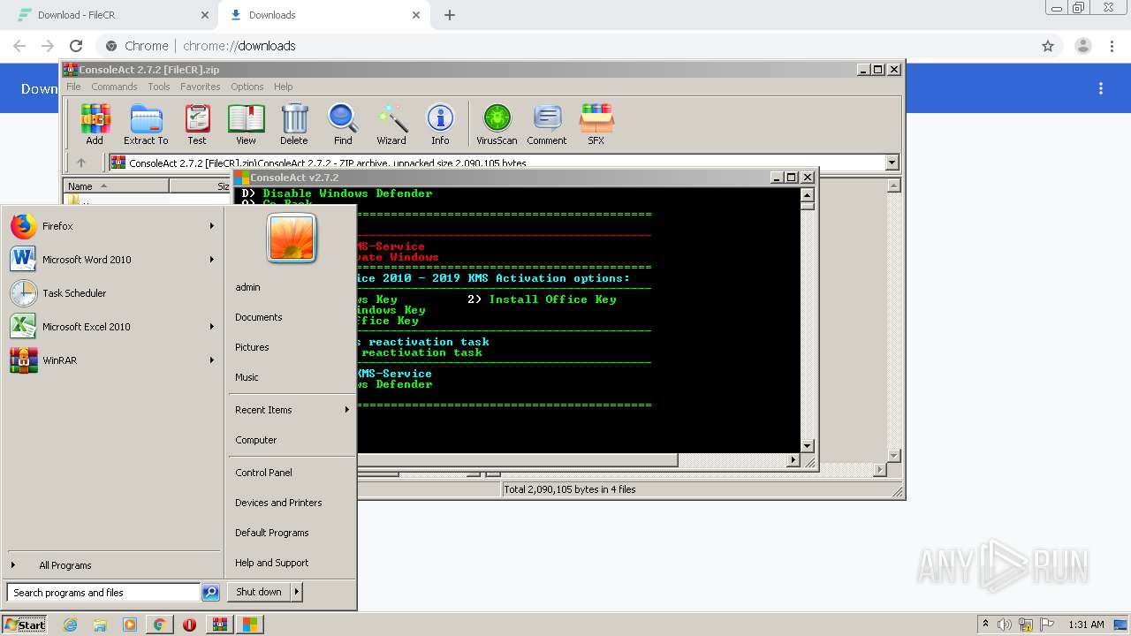
Task: Open the WinRAR Tools menu
Action: coord(159,87)
